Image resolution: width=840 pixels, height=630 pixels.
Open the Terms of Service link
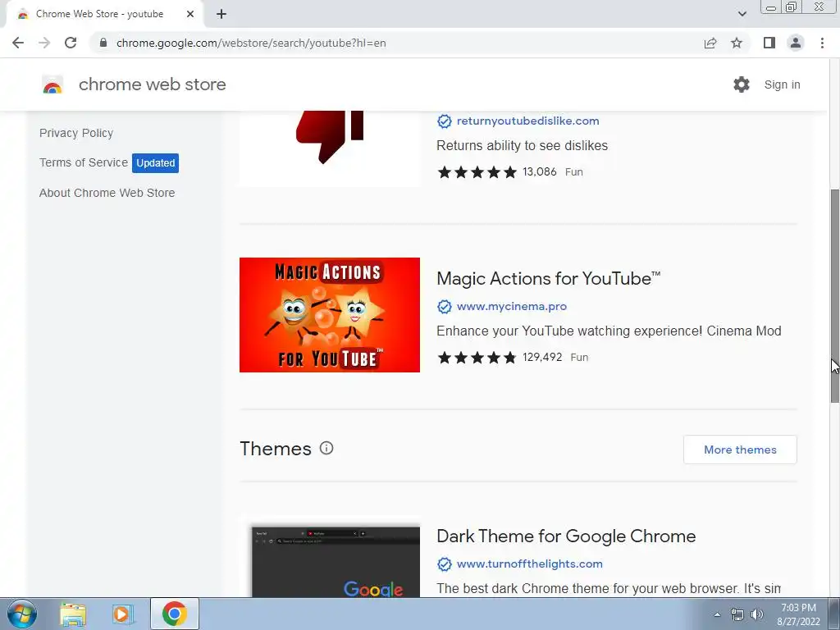pyautogui.click(x=84, y=162)
